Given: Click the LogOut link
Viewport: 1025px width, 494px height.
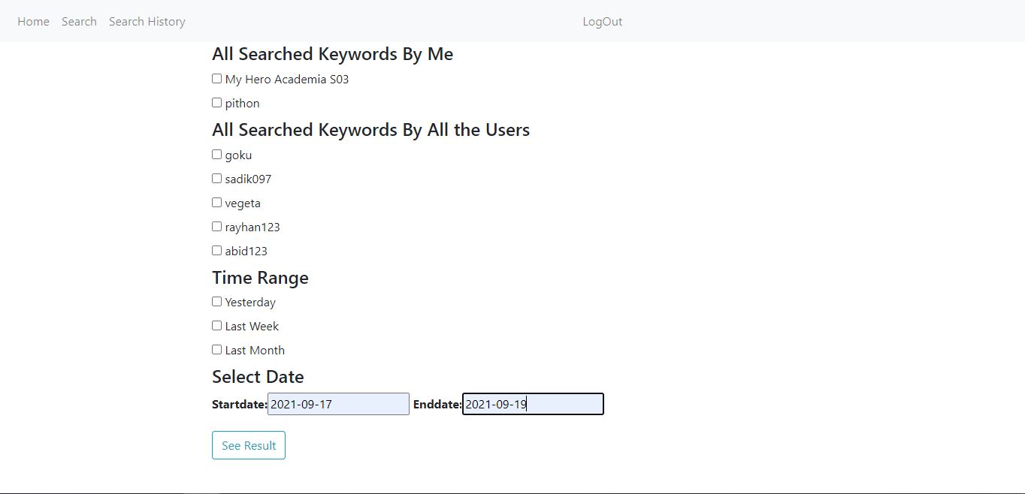Looking at the screenshot, I should point(602,21).
